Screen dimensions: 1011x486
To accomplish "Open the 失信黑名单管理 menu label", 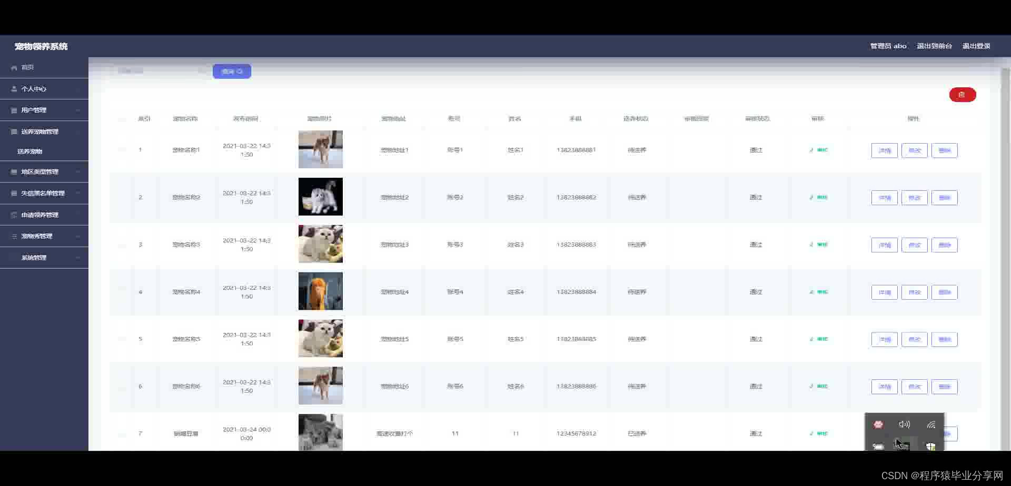I will (x=43, y=194).
